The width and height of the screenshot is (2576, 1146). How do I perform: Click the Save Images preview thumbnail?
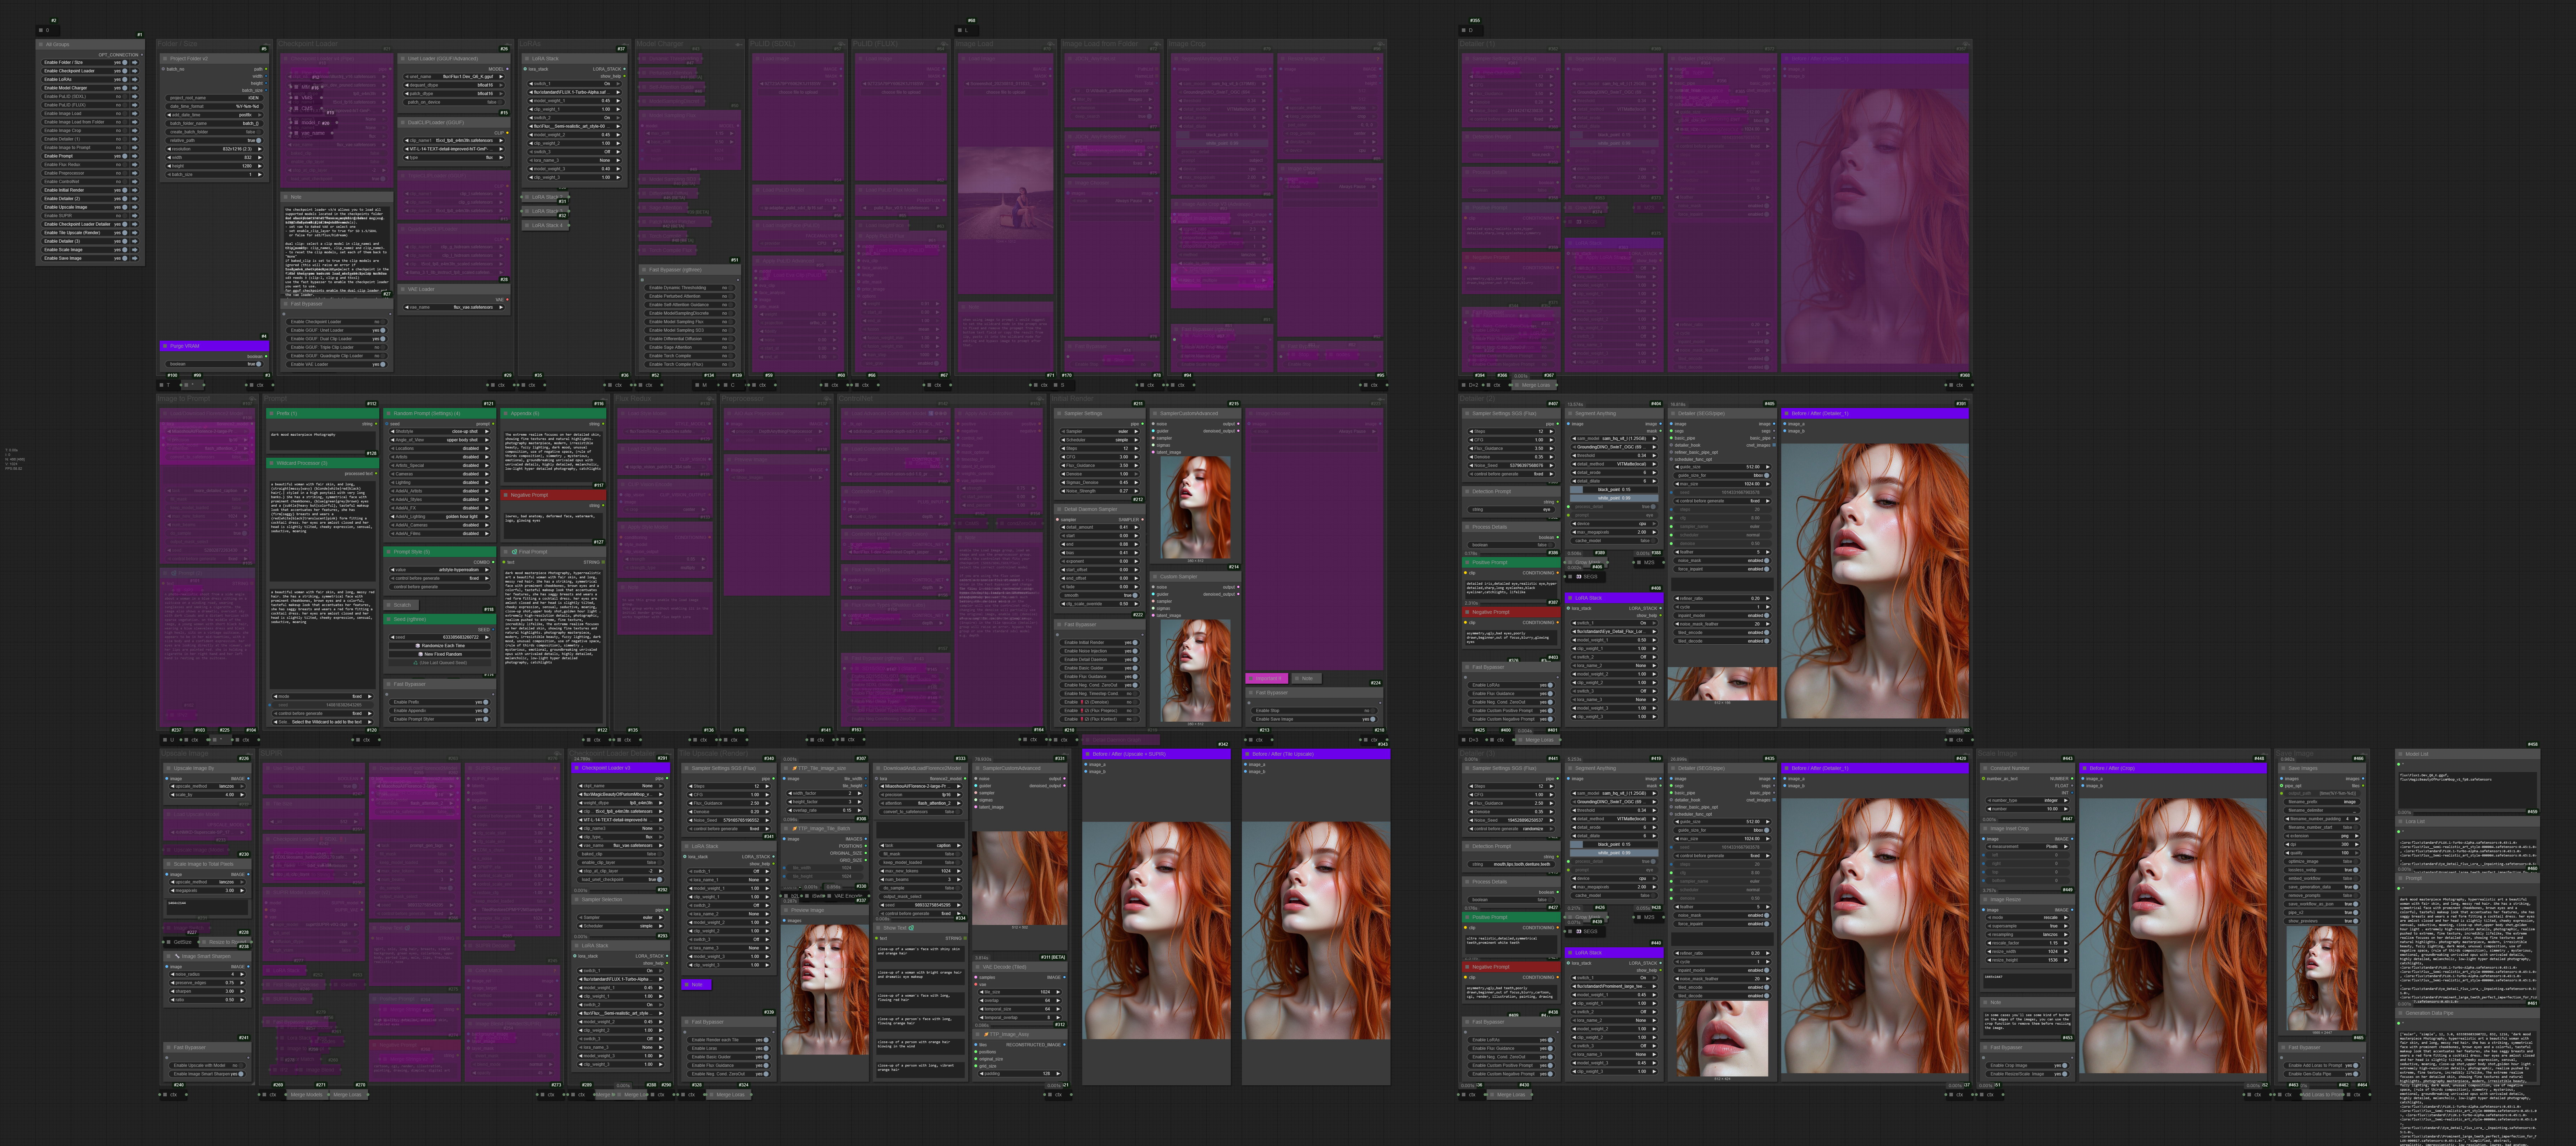[2322, 978]
